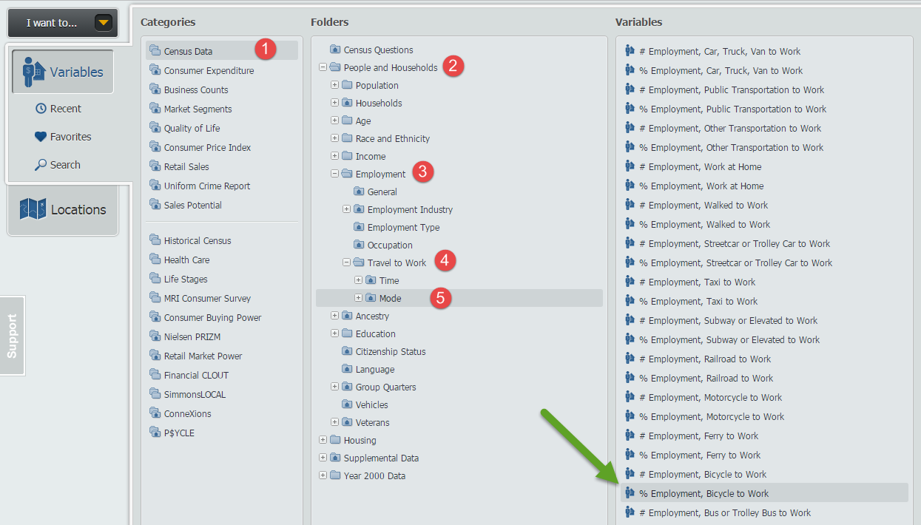Image resolution: width=921 pixels, height=525 pixels.
Task: Click the Favorites heart icon
Action: (41, 137)
